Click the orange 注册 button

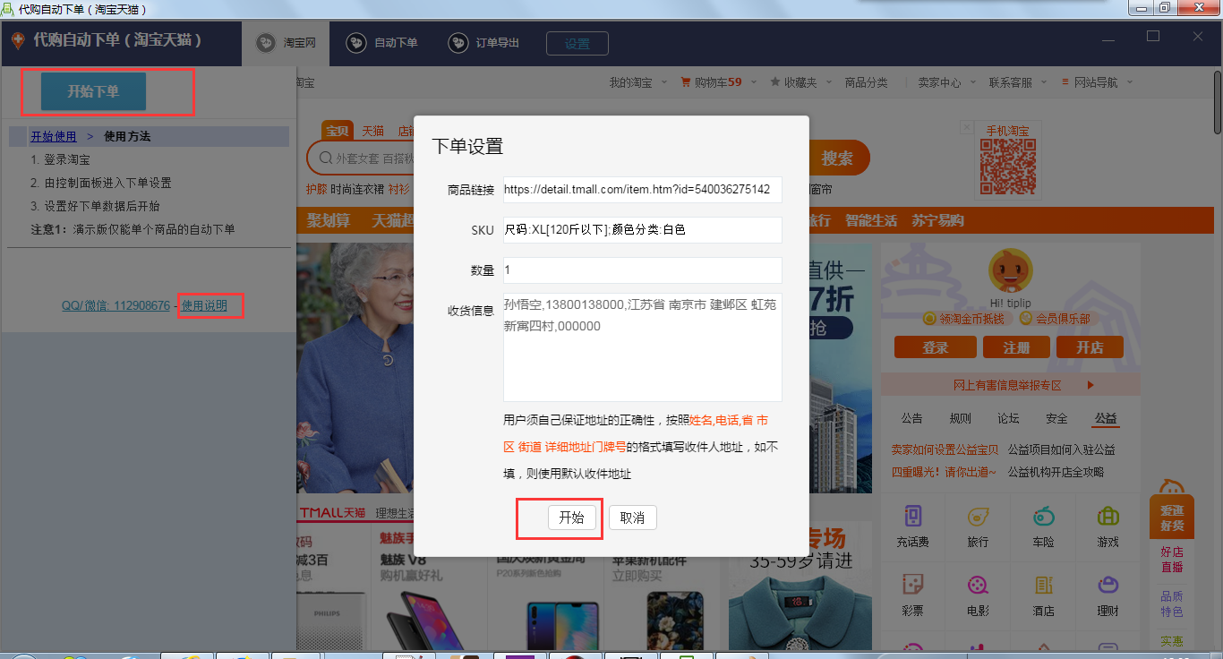tap(1016, 347)
